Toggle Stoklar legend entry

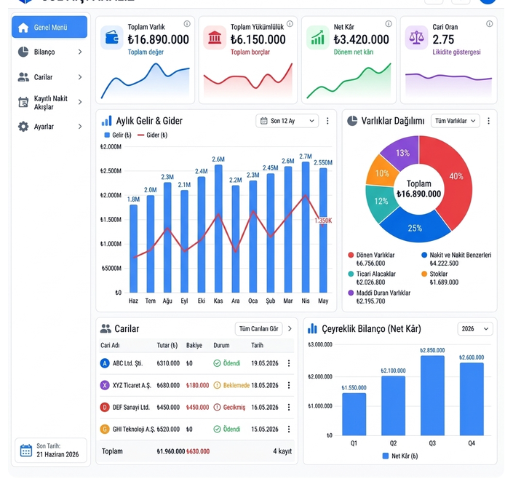(440, 278)
